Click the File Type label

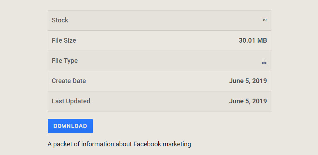(65, 61)
